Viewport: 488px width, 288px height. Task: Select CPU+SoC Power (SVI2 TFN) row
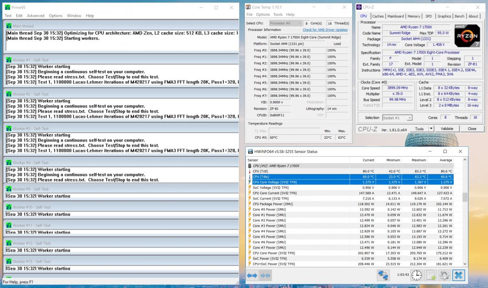coord(350,264)
